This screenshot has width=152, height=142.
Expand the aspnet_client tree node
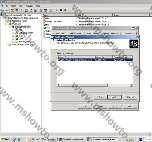pyautogui.click(x=13, y=42)
